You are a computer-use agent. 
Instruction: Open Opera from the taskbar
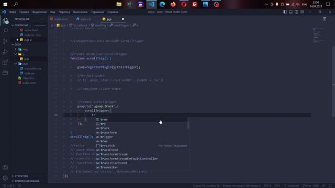tap(184, 4)
